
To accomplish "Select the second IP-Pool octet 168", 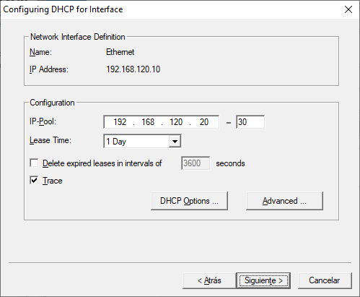I will coord(148,122).
